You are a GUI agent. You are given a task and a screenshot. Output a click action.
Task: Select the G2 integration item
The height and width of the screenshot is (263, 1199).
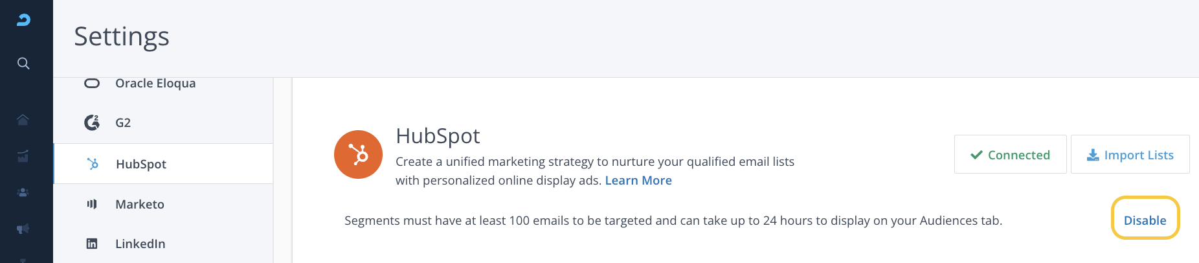[123, 122]
